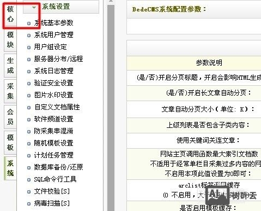Click 是否启用模板缓存 row
Image resolution: width=261 pixels, height=211 pixels.
(194, 207)
